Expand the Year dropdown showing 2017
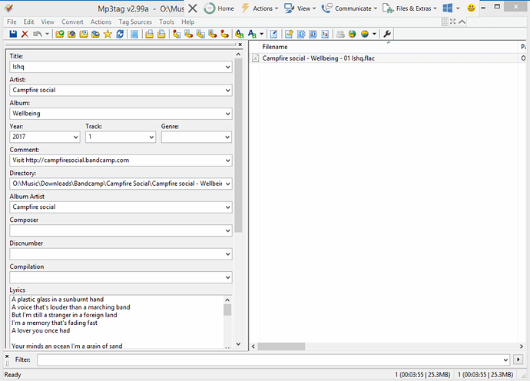The image size is (530, 381). click(x=76, y=137)
